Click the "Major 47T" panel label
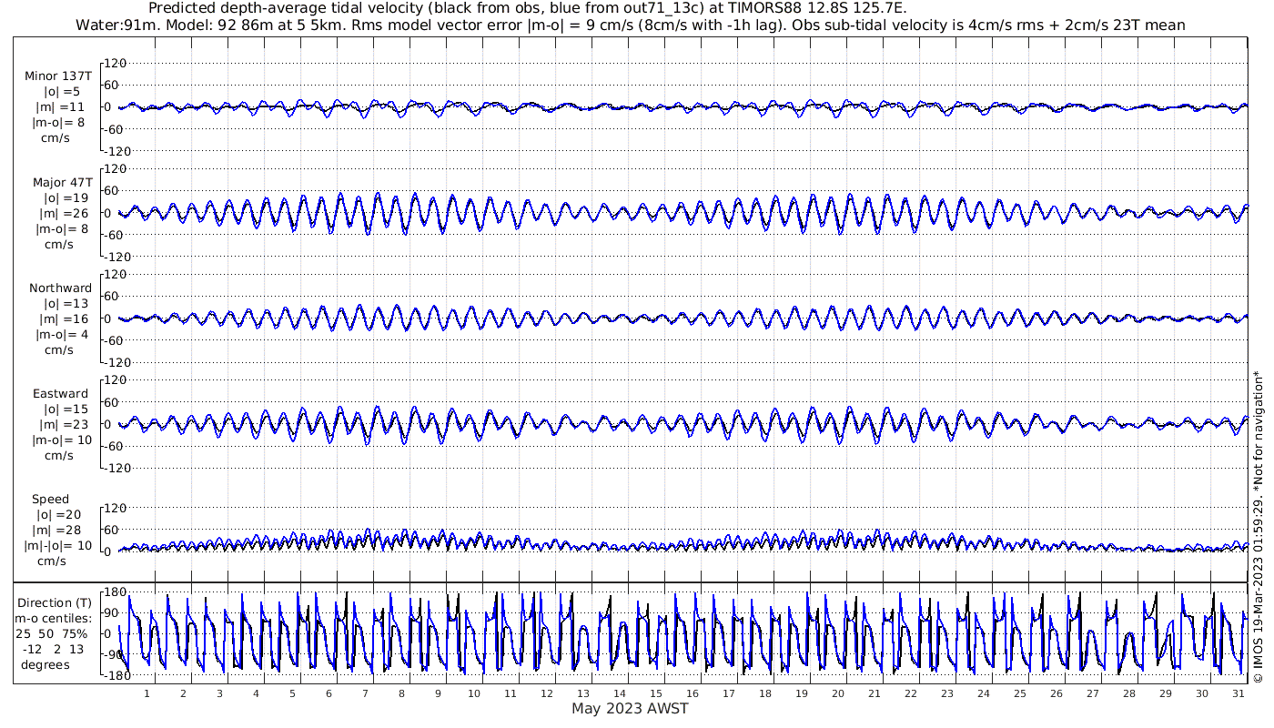This screenshot has height=728, width=1274. tap(62, 183)
